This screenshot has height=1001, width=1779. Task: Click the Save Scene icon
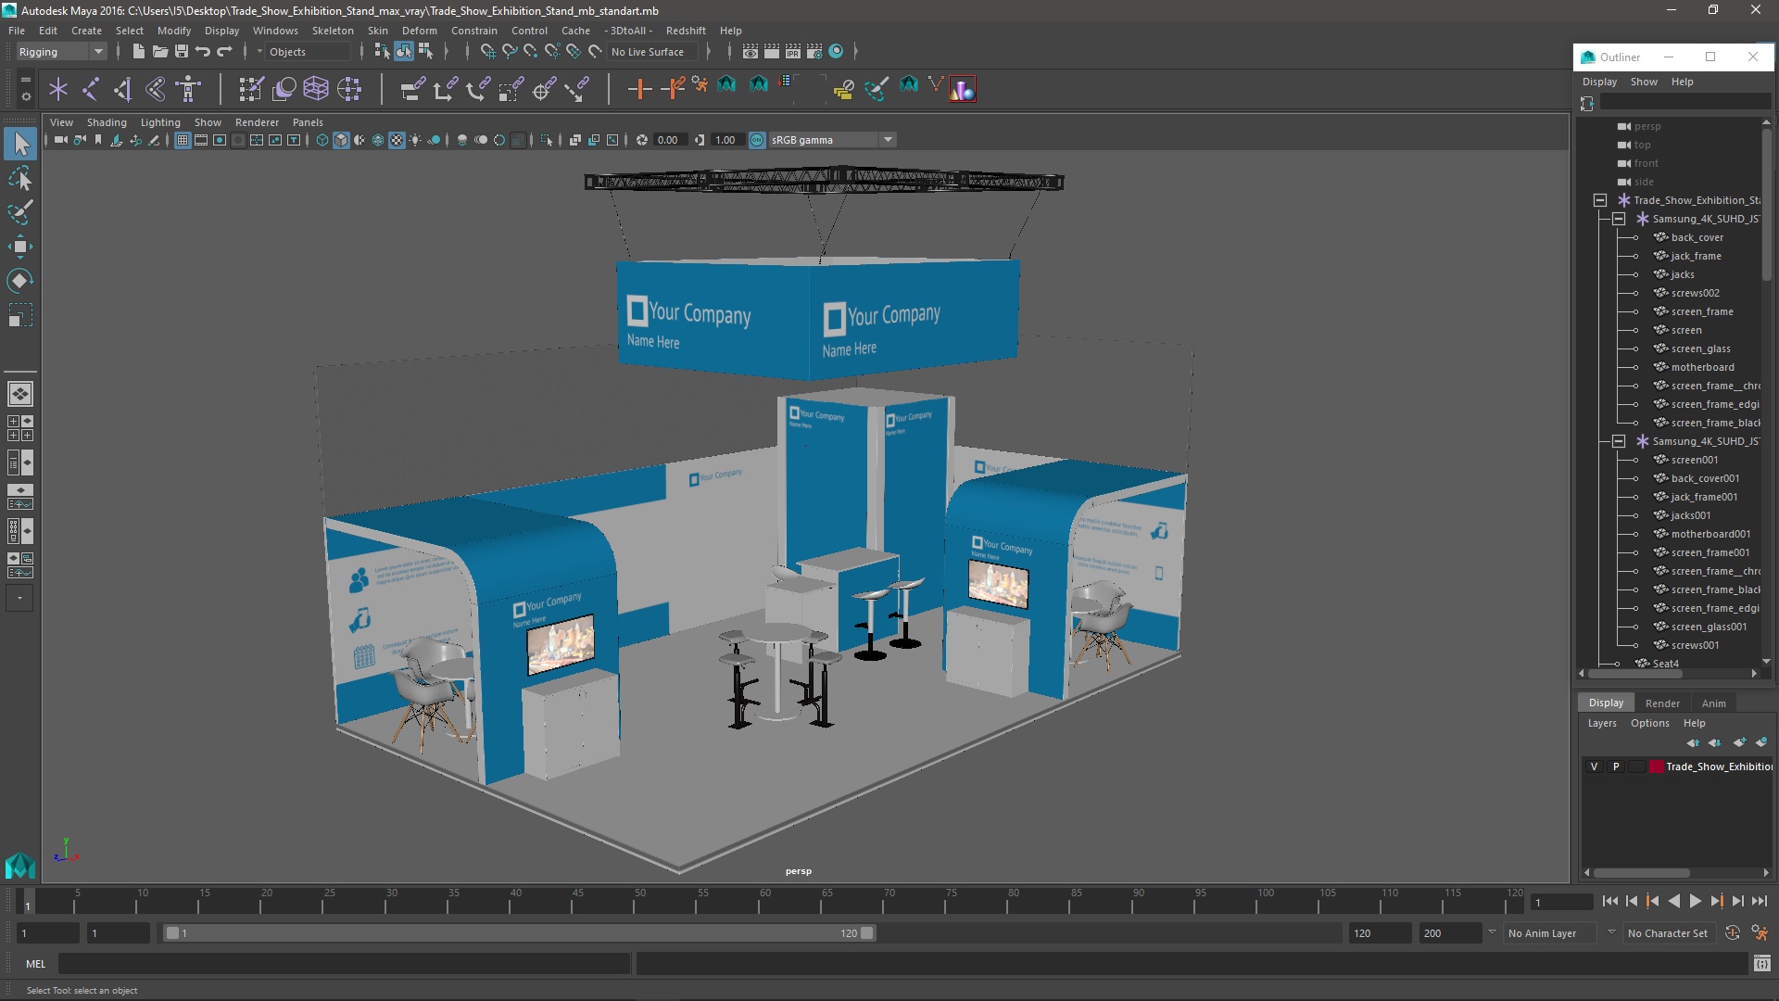click(182, 52)
